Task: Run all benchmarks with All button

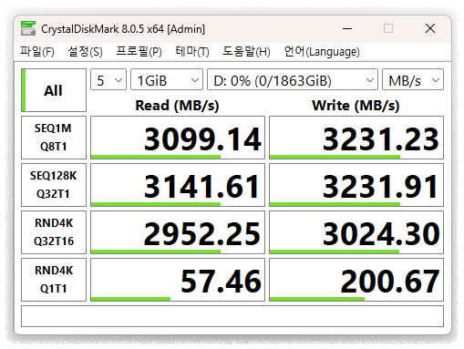Action: click(x=54, y=90)
